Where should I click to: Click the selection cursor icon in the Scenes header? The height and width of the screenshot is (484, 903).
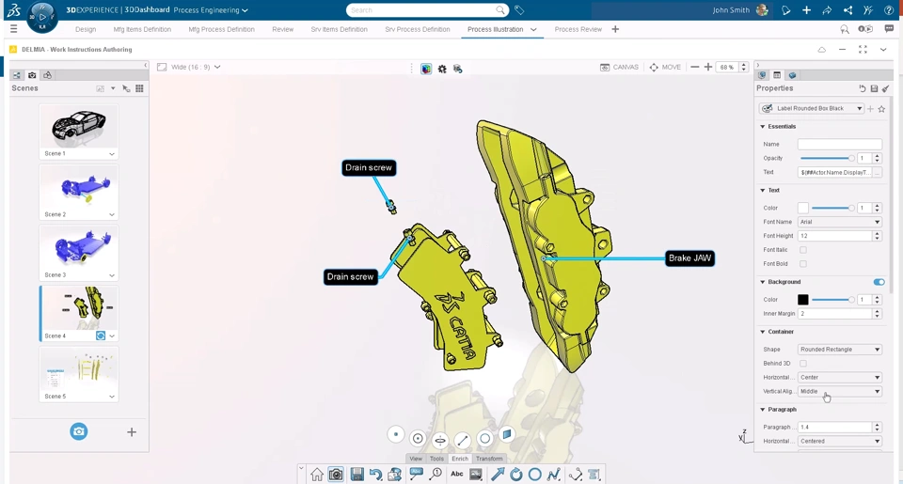click(126, 88)
